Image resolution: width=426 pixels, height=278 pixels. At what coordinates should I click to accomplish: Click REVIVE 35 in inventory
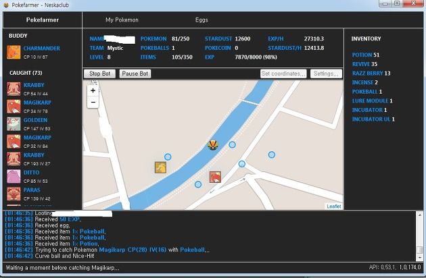pos(364,64)
